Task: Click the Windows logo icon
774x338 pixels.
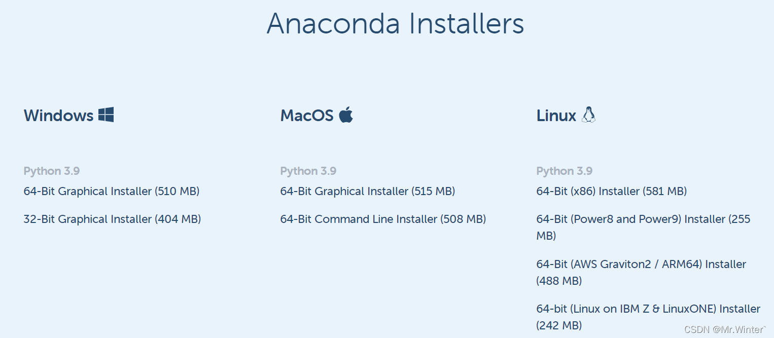Action: click(x=106, y=115)
